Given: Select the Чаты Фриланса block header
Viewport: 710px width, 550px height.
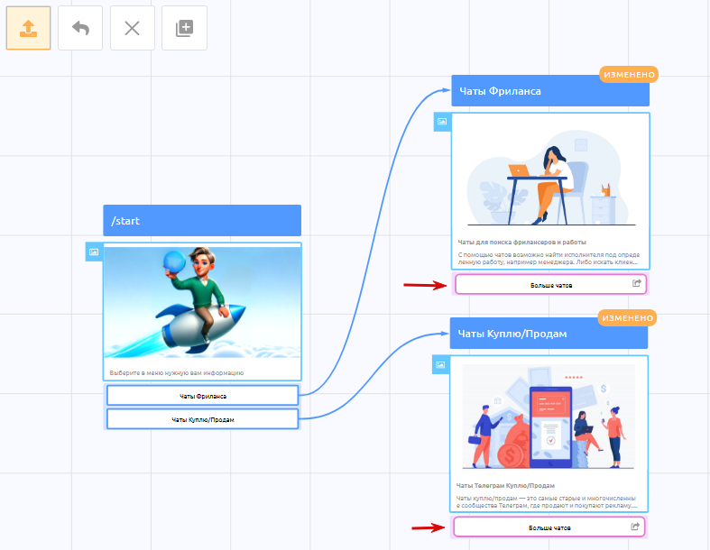Looking at the screenshot, I should click(550, 91).
